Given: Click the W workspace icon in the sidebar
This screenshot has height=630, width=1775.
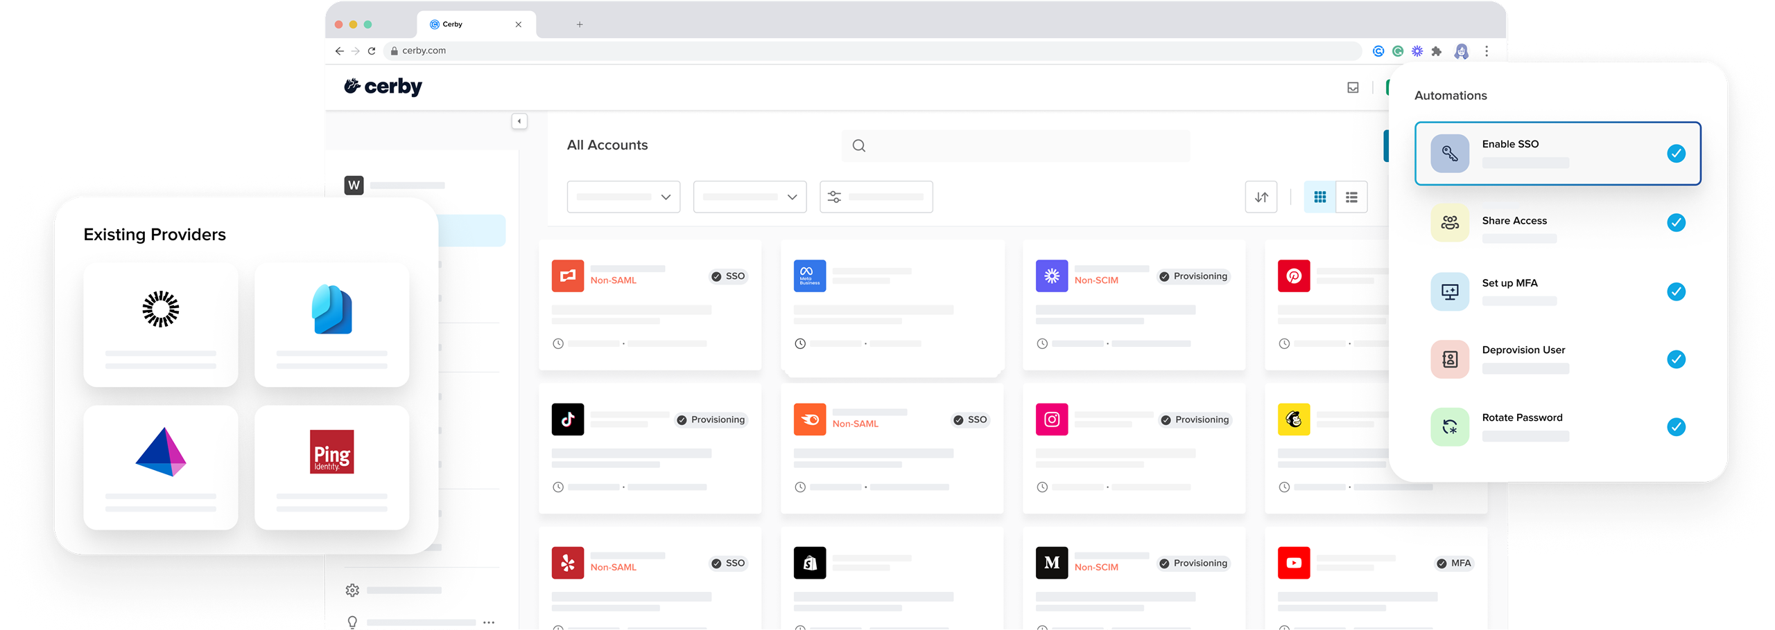Looking at the screenshot, I should tap(354, 185).
